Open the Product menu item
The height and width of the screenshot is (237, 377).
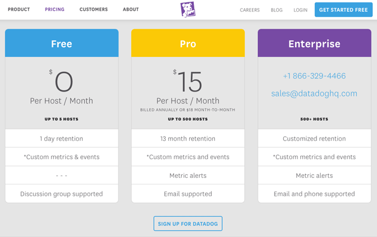(x=19, y=10)
